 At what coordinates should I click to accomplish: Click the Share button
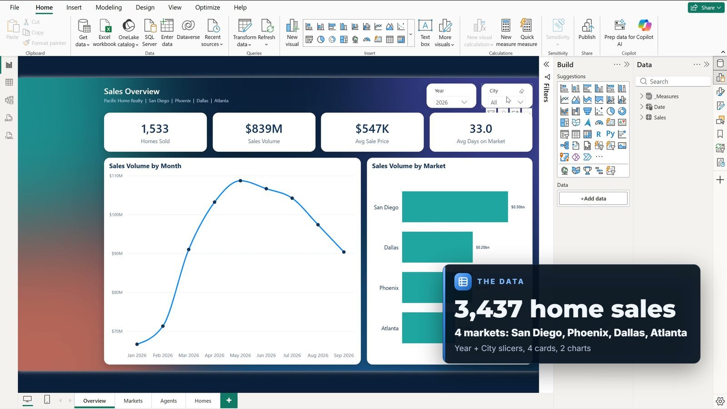706,7
